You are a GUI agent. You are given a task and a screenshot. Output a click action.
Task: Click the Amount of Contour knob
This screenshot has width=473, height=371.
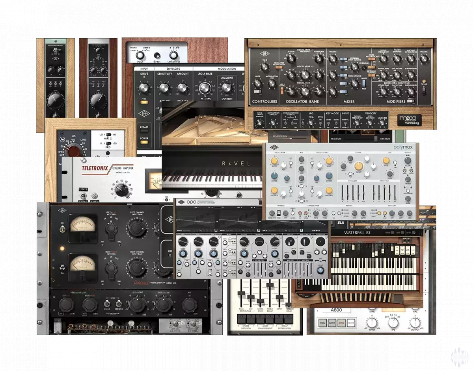click(x=411, y=59)
